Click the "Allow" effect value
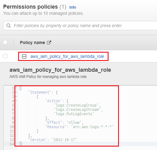Image resolution: width=157 pixels, height=150 pixels. click(74, 122)
